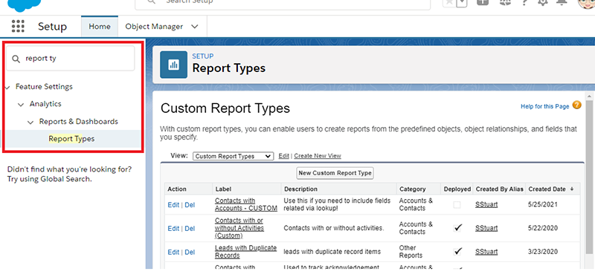Image resolution: width=595 pixels, height=277 pixels.
Task: Click the Create New View link
Action: click(x=318, y=156)
